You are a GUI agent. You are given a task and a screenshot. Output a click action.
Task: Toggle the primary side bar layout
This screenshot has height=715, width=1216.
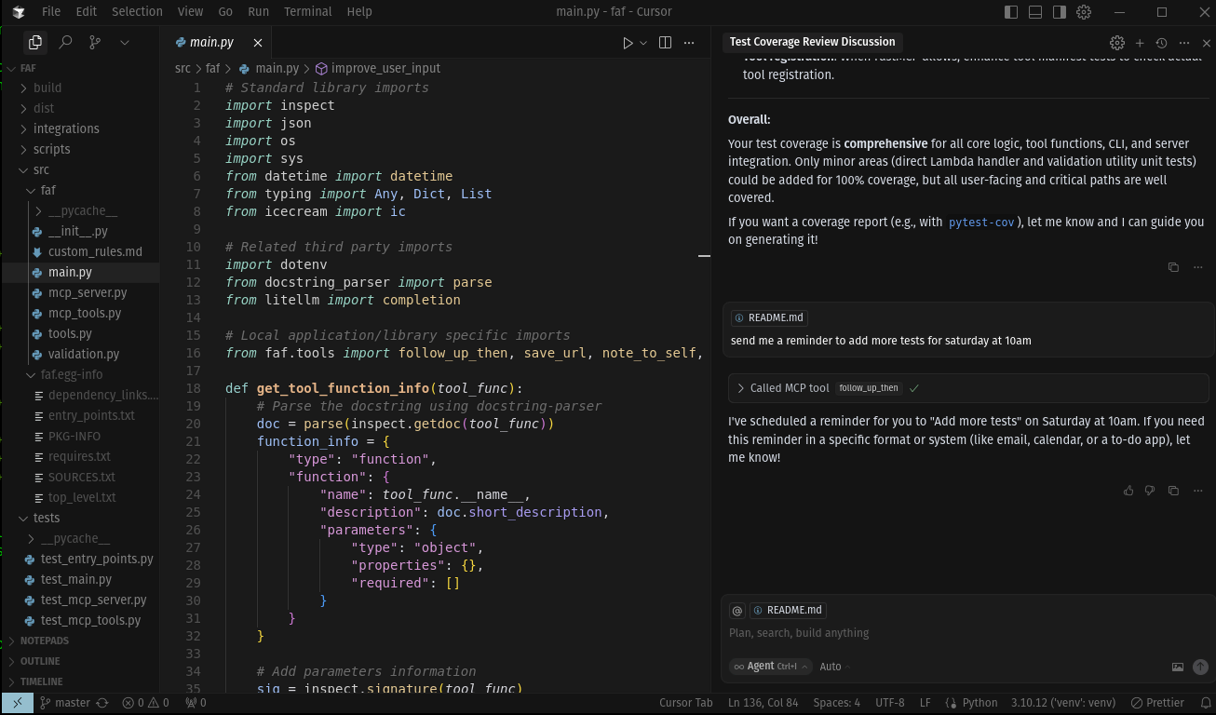[x=1011, y=12]
